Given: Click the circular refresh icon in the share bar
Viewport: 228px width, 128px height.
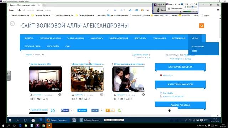Looking at the screenshot, I should [53, 111].
